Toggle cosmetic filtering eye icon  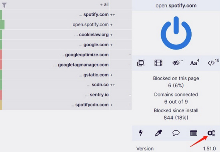point(177,63)
